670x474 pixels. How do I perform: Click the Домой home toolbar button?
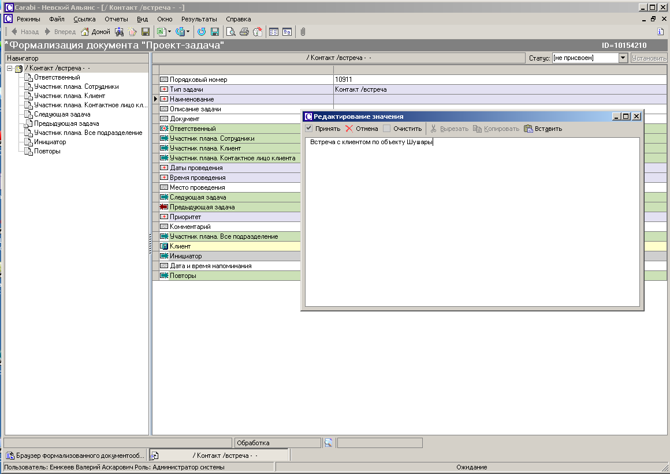(x=95, y=32)
